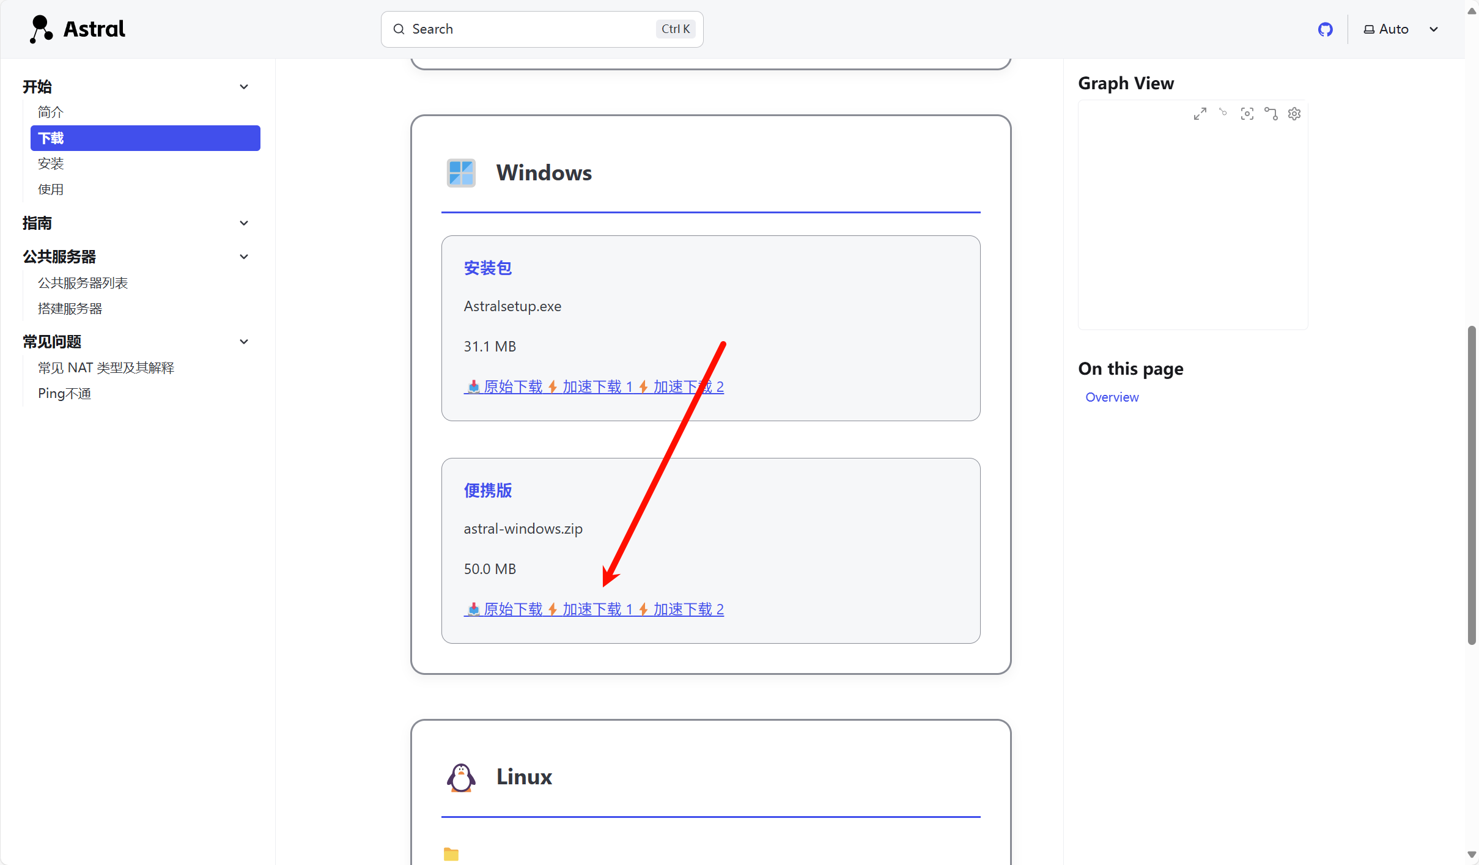Click the page vertical scrollbar thumb
The height and width of the screenshot is (865, 1479).
1472,486
